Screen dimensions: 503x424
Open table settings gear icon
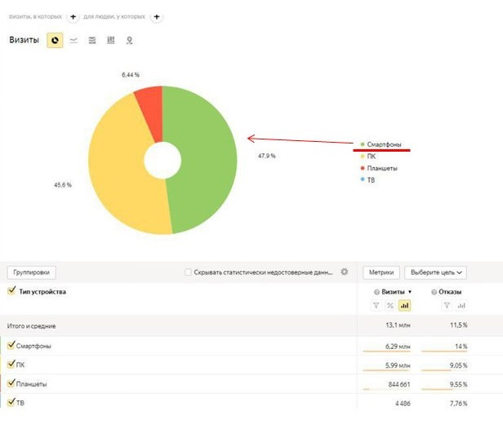coord(345,272)
